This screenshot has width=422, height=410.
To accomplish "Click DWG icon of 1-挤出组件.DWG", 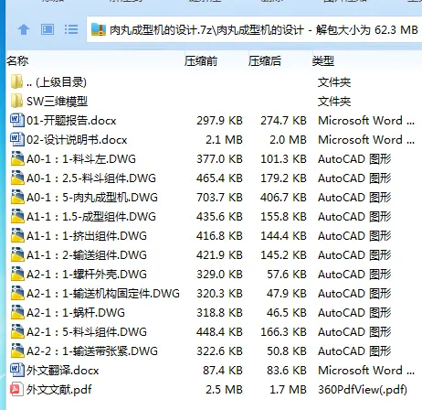I will tap(17, 235).
